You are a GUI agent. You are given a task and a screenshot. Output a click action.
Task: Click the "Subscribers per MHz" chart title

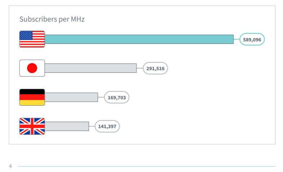pos(52,19)
